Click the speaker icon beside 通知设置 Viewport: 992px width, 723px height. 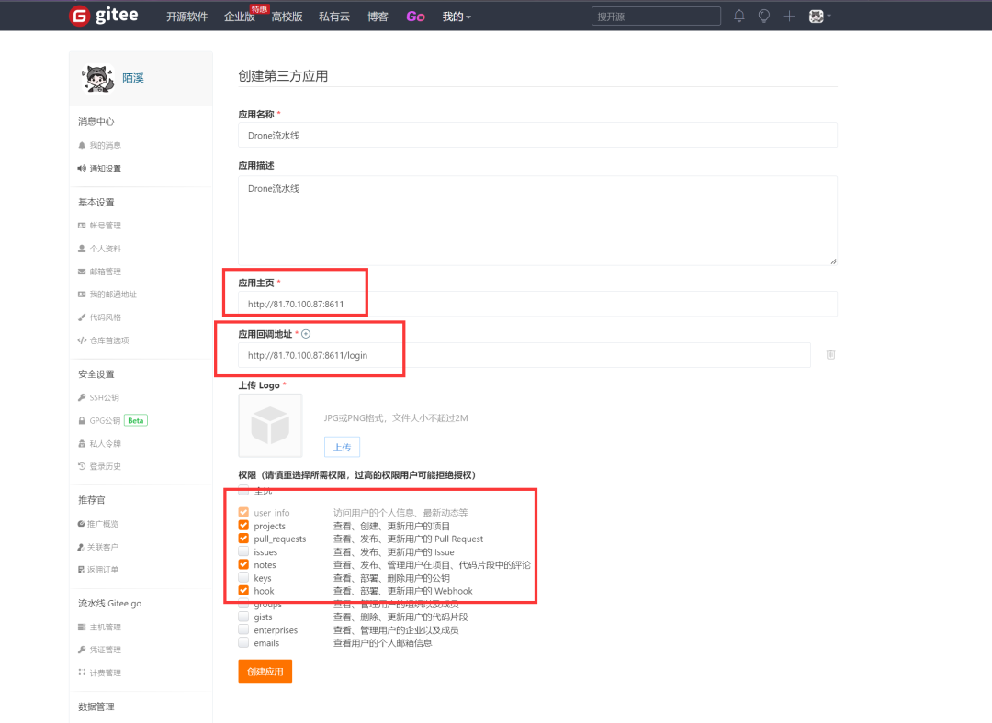click(x=82, y=168)
